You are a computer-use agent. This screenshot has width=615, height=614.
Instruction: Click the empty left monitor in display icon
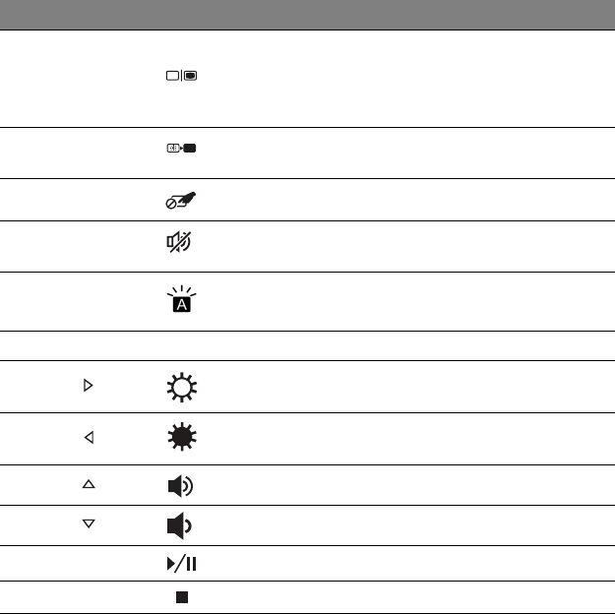pos(172,76)
